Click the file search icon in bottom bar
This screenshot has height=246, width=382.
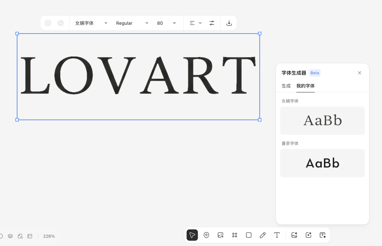click(x=20, y=236)
